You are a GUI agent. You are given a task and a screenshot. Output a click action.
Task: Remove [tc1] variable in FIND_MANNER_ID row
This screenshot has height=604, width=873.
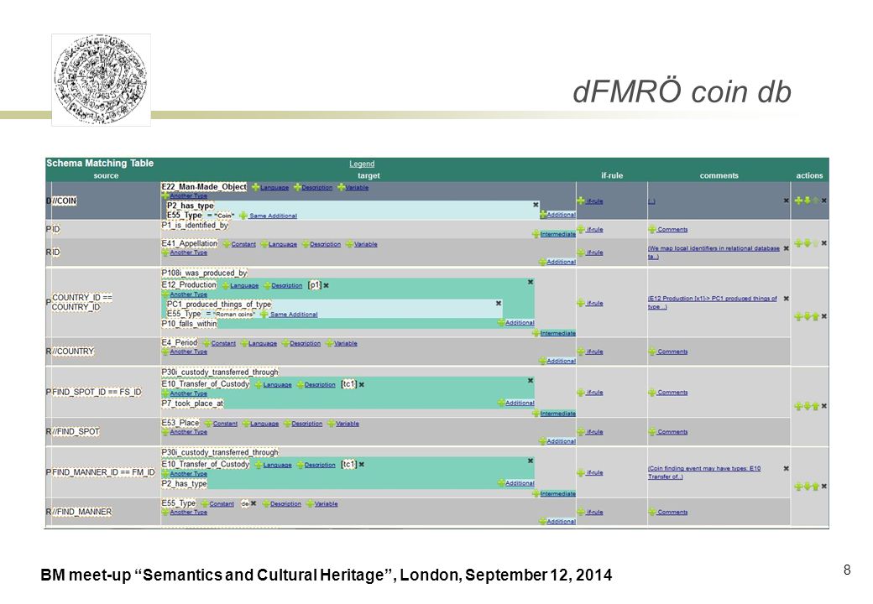[361, 465]
